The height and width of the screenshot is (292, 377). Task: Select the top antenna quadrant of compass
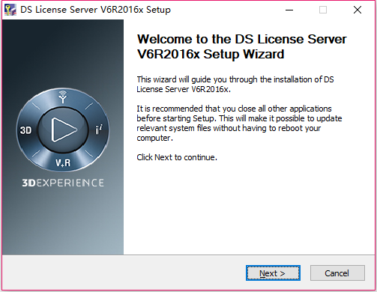coord(63,97)
